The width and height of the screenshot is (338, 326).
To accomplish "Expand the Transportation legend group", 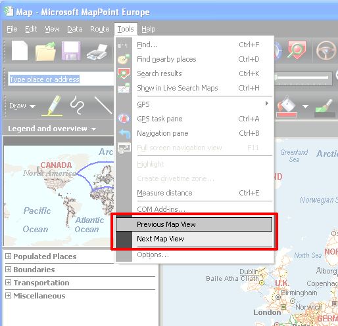I will coord(8,282).
